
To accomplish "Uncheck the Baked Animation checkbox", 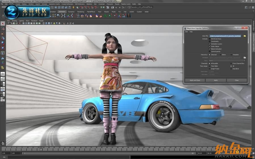I will [210, 49].
